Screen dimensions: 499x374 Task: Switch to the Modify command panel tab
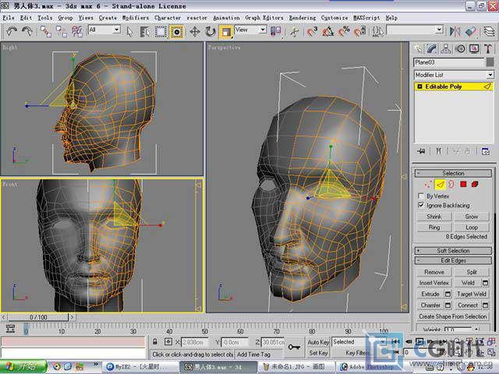[432, 49]
